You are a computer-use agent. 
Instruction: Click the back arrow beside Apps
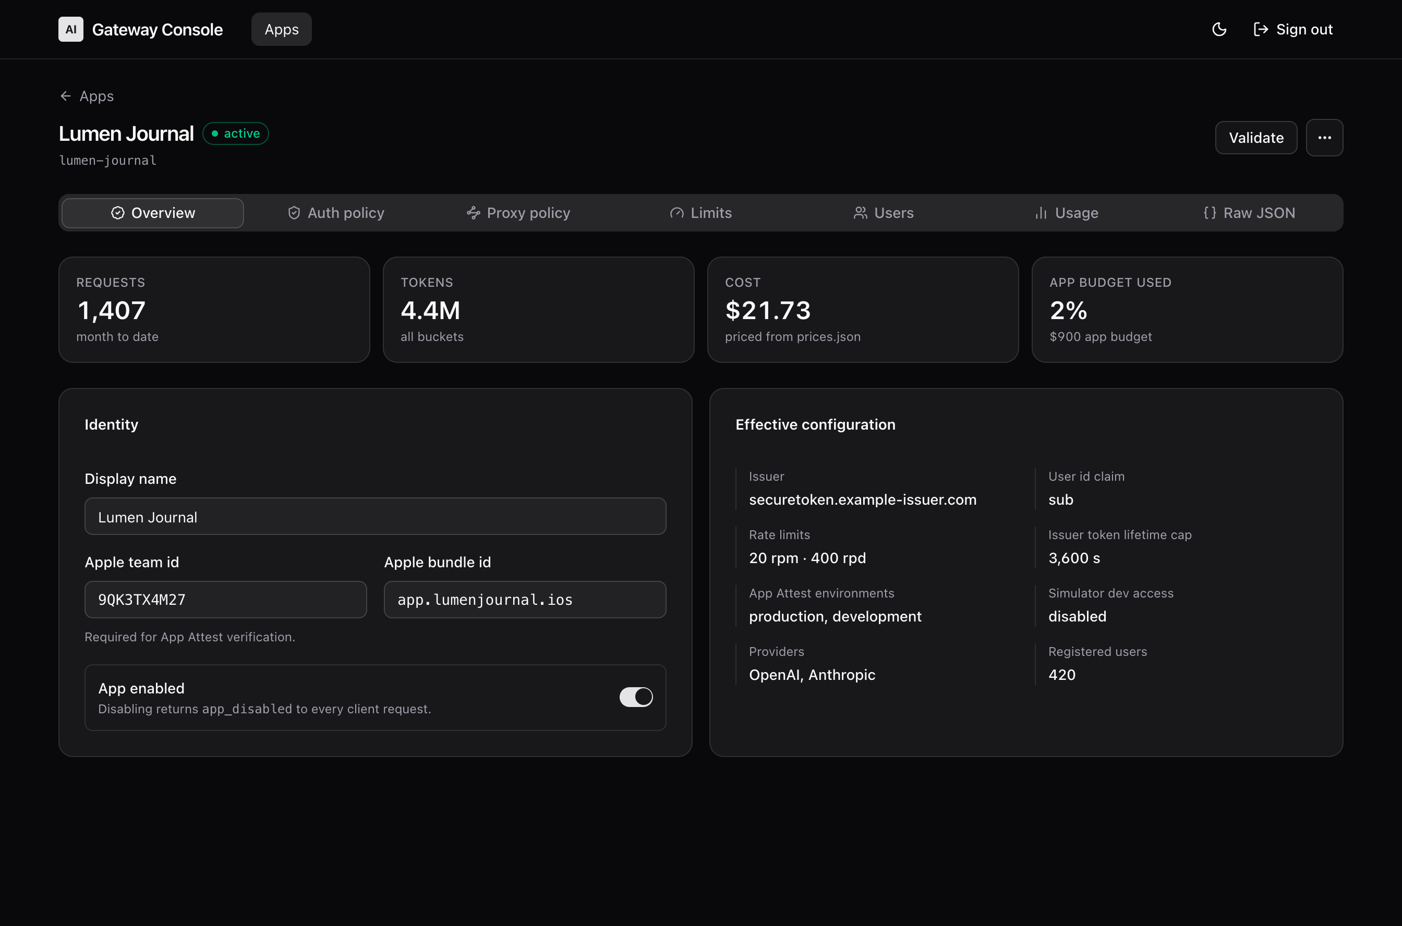(x=66, y=96)
